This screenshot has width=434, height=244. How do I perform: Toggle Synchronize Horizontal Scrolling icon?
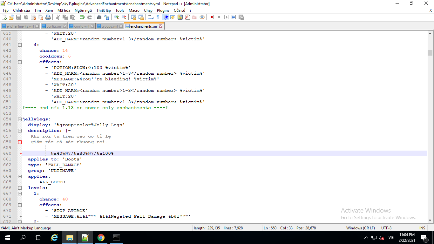click(141, 17)
